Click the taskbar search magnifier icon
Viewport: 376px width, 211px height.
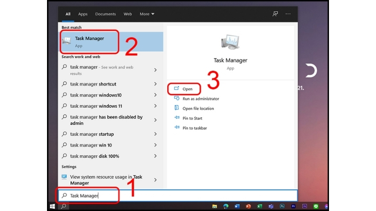point(63,206)
